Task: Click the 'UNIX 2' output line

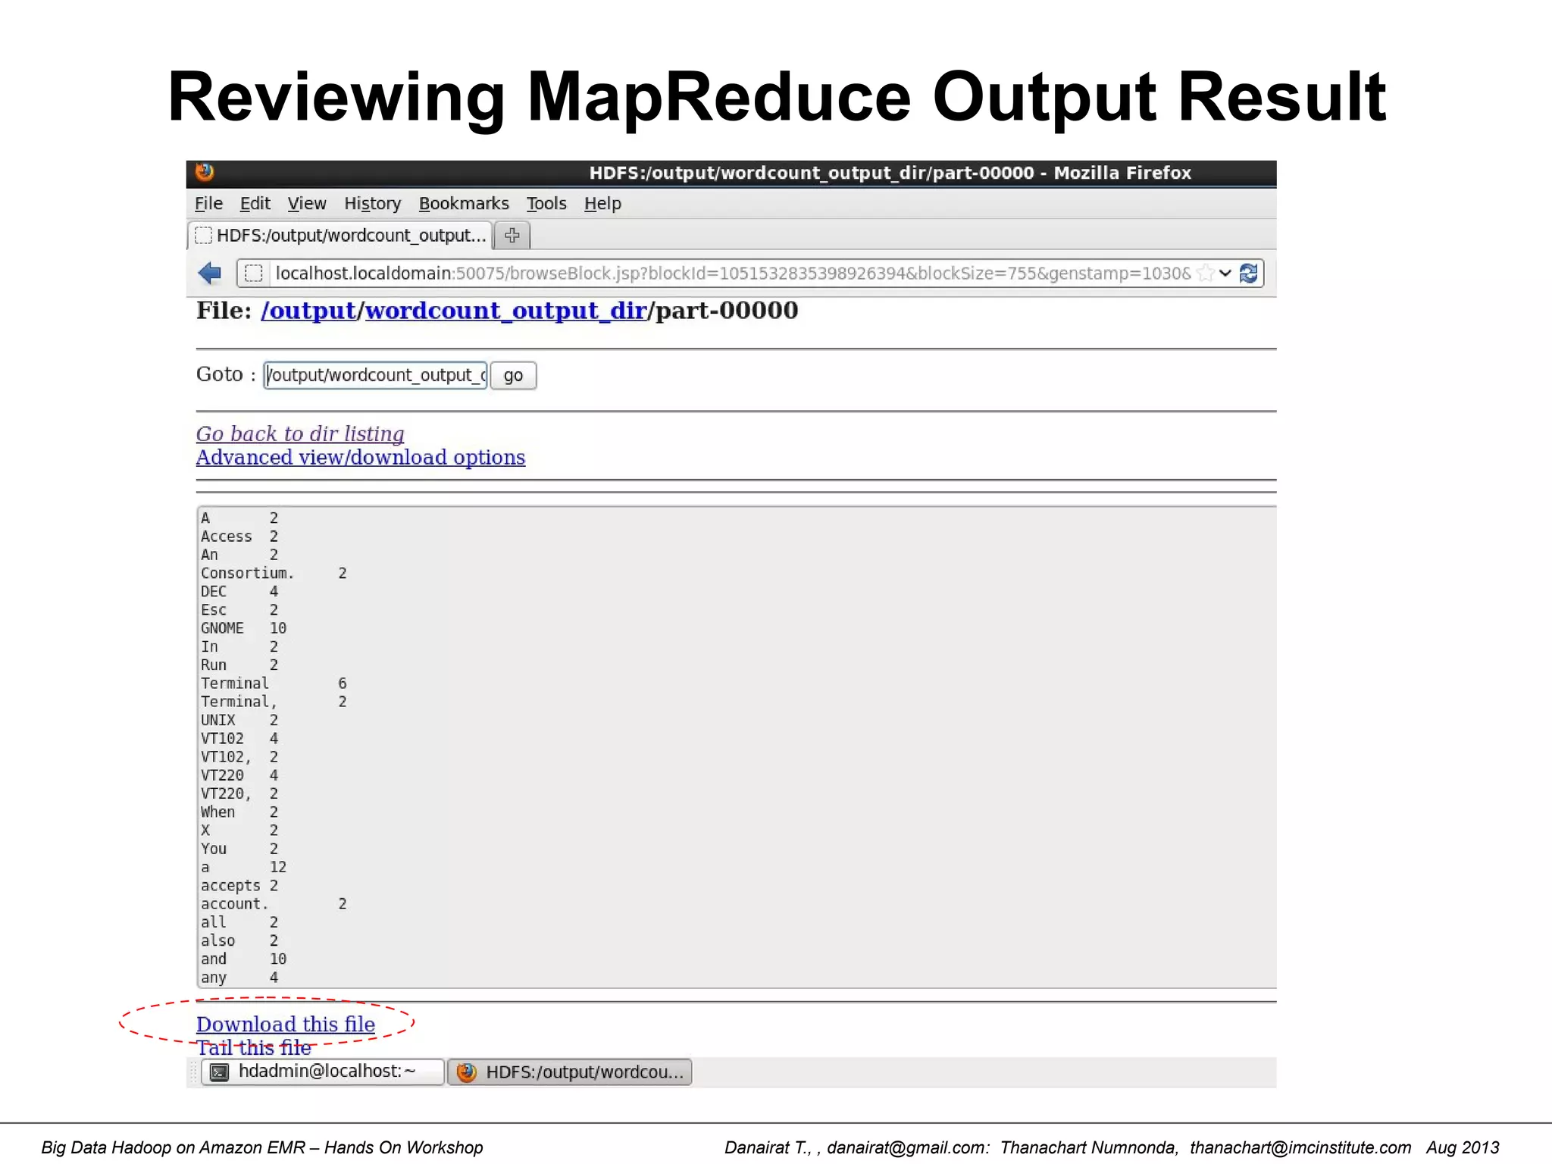Action: tap(239, 720)
